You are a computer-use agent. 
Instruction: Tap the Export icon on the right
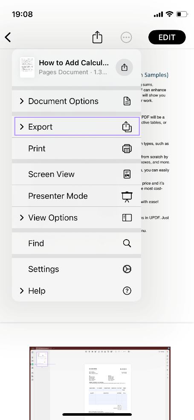(x=127, y=127)
